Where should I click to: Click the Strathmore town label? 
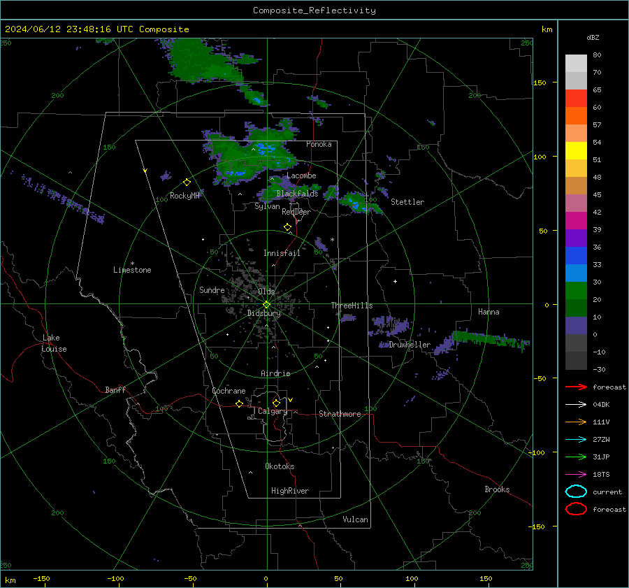point(340,414)
